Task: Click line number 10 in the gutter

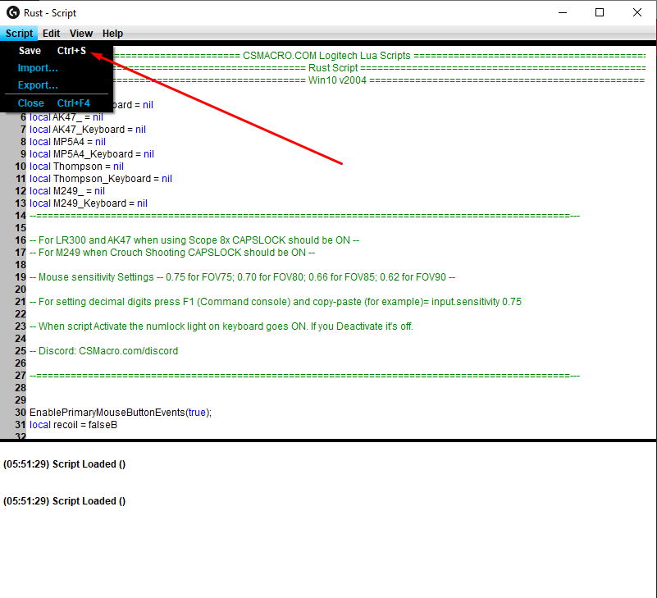Action: (x=21, y=167)
